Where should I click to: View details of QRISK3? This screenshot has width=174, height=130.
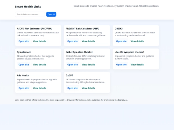pos(137,41)
